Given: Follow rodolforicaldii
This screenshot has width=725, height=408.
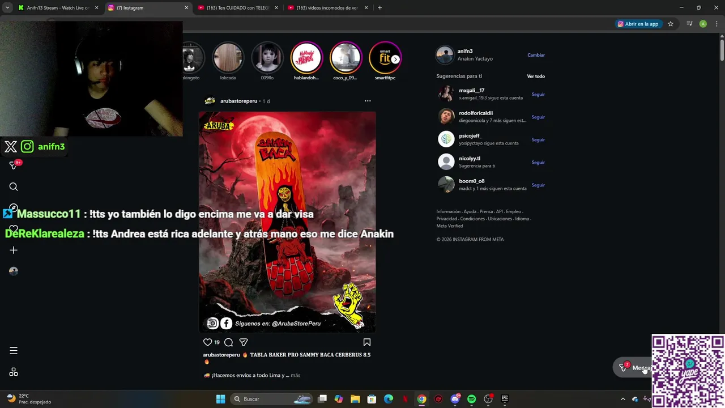Looking at the screenshot, I should click(x=538, y=117).
